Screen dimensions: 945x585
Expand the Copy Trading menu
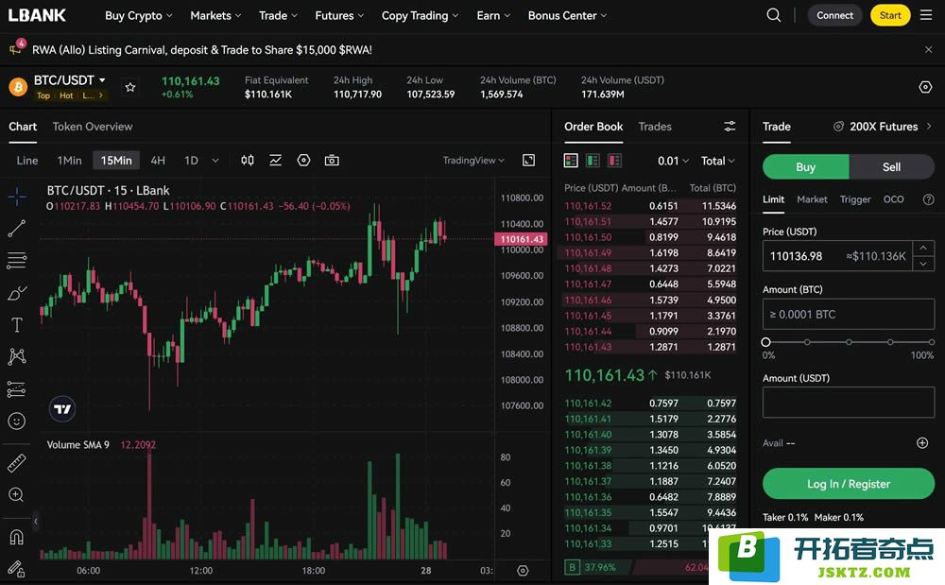click(421, 16)
